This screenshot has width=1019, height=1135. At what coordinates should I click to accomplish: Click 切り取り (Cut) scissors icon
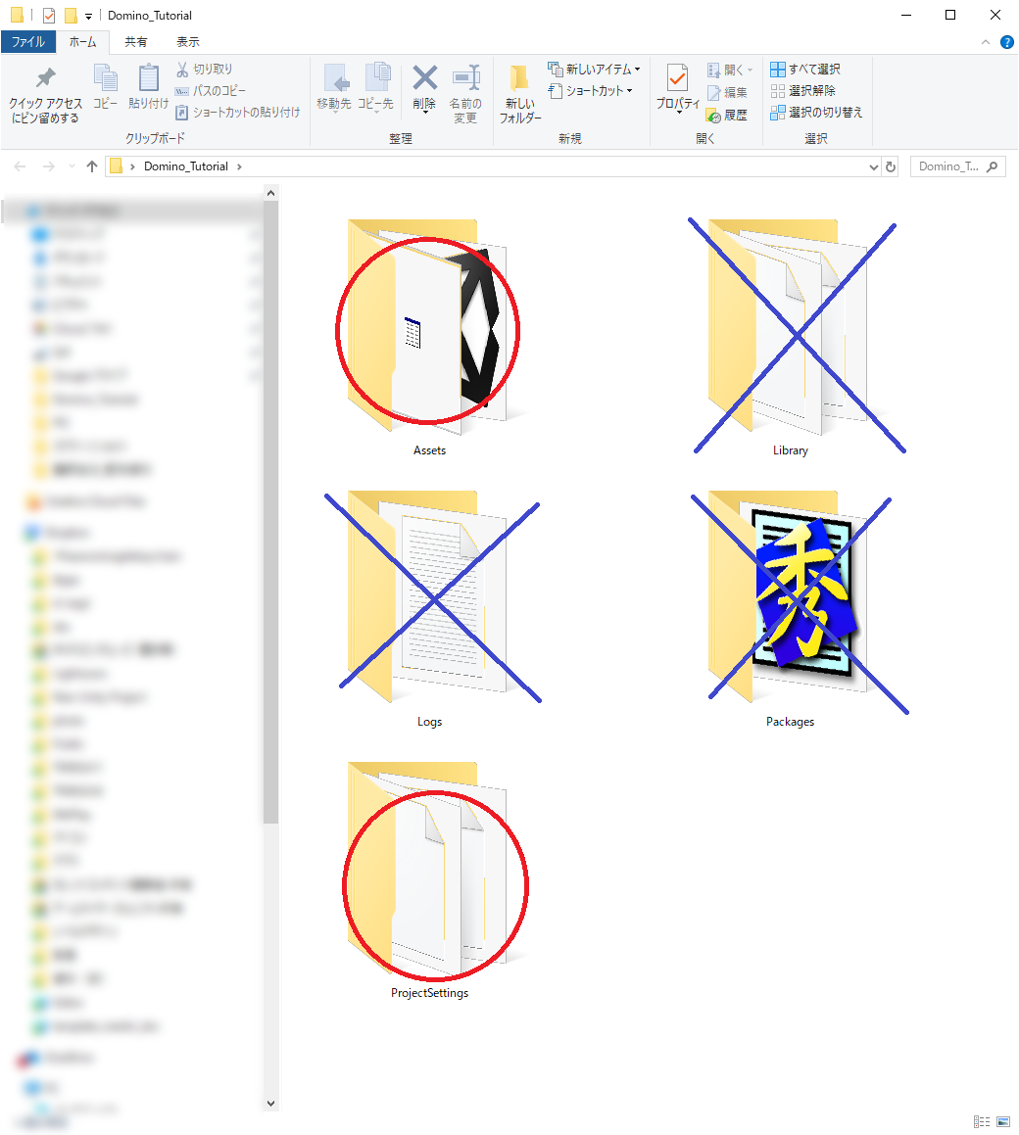182,69
